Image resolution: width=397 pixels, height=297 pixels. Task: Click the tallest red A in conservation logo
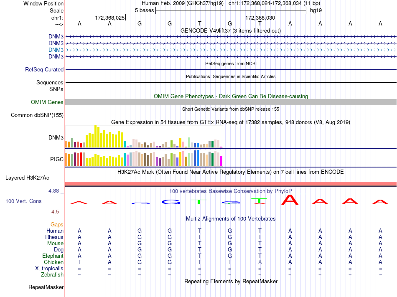pyautogui.click(x=290, y=200)
